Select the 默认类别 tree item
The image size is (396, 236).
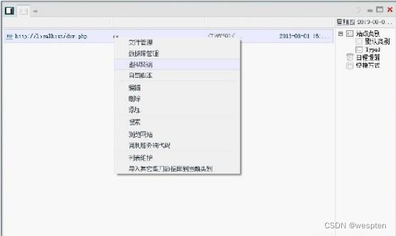click(x=377, y=41)
